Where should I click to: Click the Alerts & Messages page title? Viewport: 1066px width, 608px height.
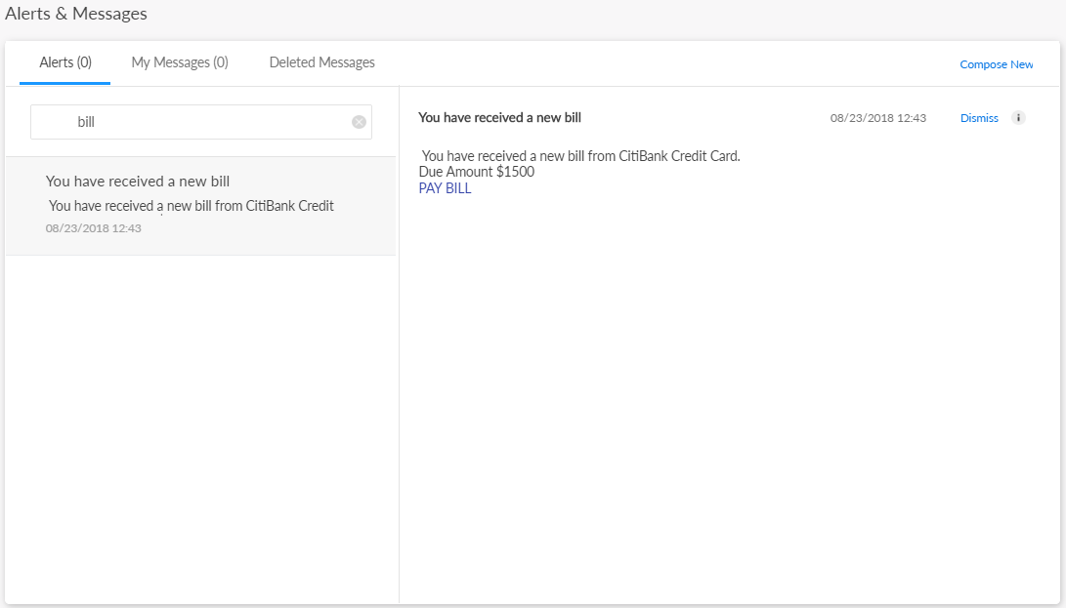[76, 14]
